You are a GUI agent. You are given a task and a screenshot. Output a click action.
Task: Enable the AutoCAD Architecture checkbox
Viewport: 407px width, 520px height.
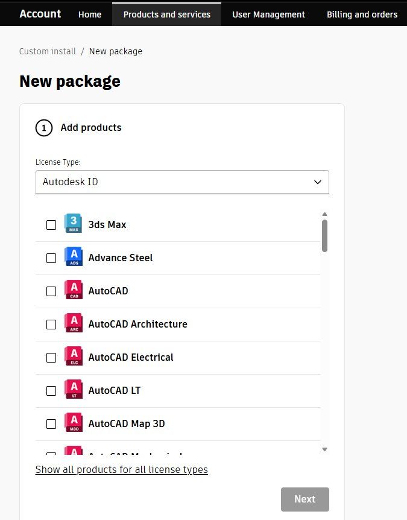coord(51,325)
